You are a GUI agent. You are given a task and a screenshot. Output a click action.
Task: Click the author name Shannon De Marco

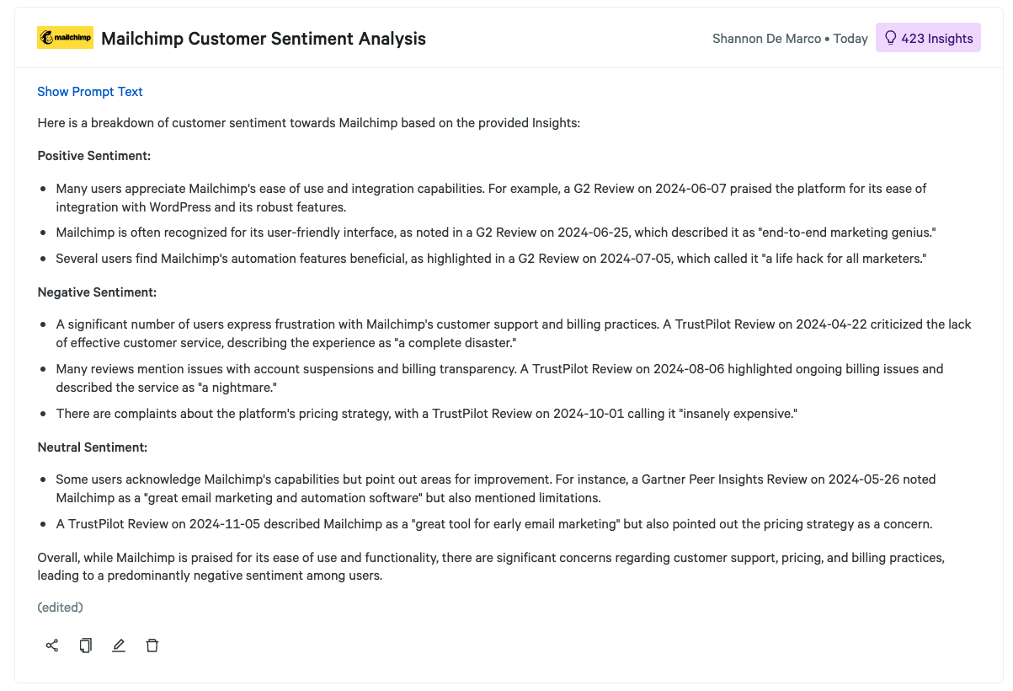[x=766, y=39]
